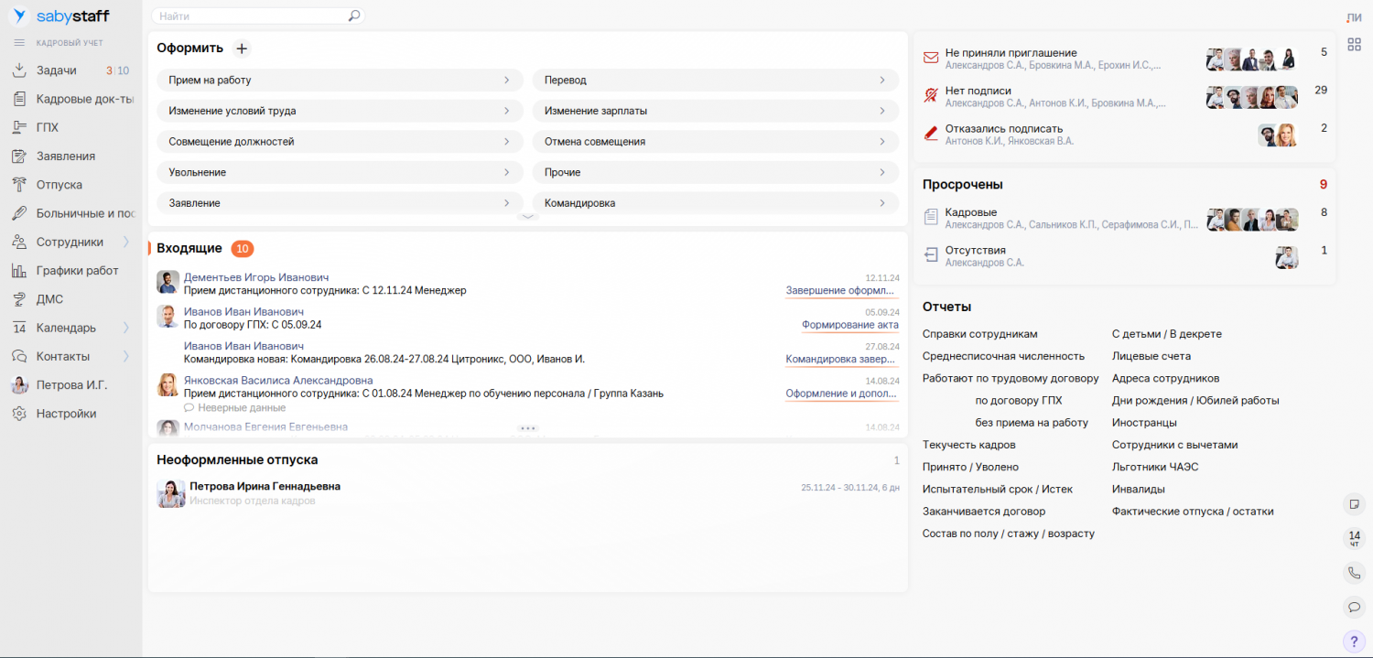Click the hamburger menu icon beside Кадровый учет
The height and width of the screenshot is (658, 1373).
tap(19, 43)
